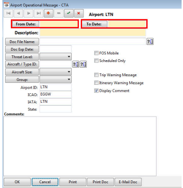The width and height of the screenshot is (183, 188).
Task: Click the Doc File Name text field
Action: tap(93, 42)
